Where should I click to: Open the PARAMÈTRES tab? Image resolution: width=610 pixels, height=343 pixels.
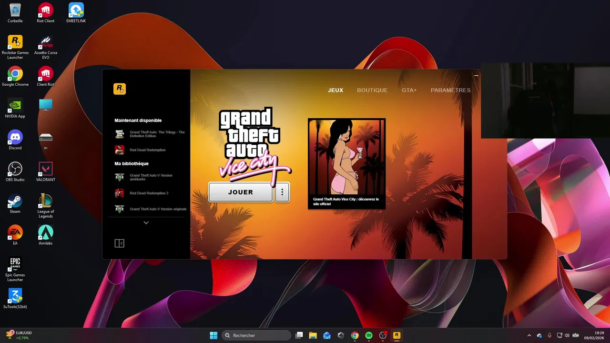tap(450, 90)
